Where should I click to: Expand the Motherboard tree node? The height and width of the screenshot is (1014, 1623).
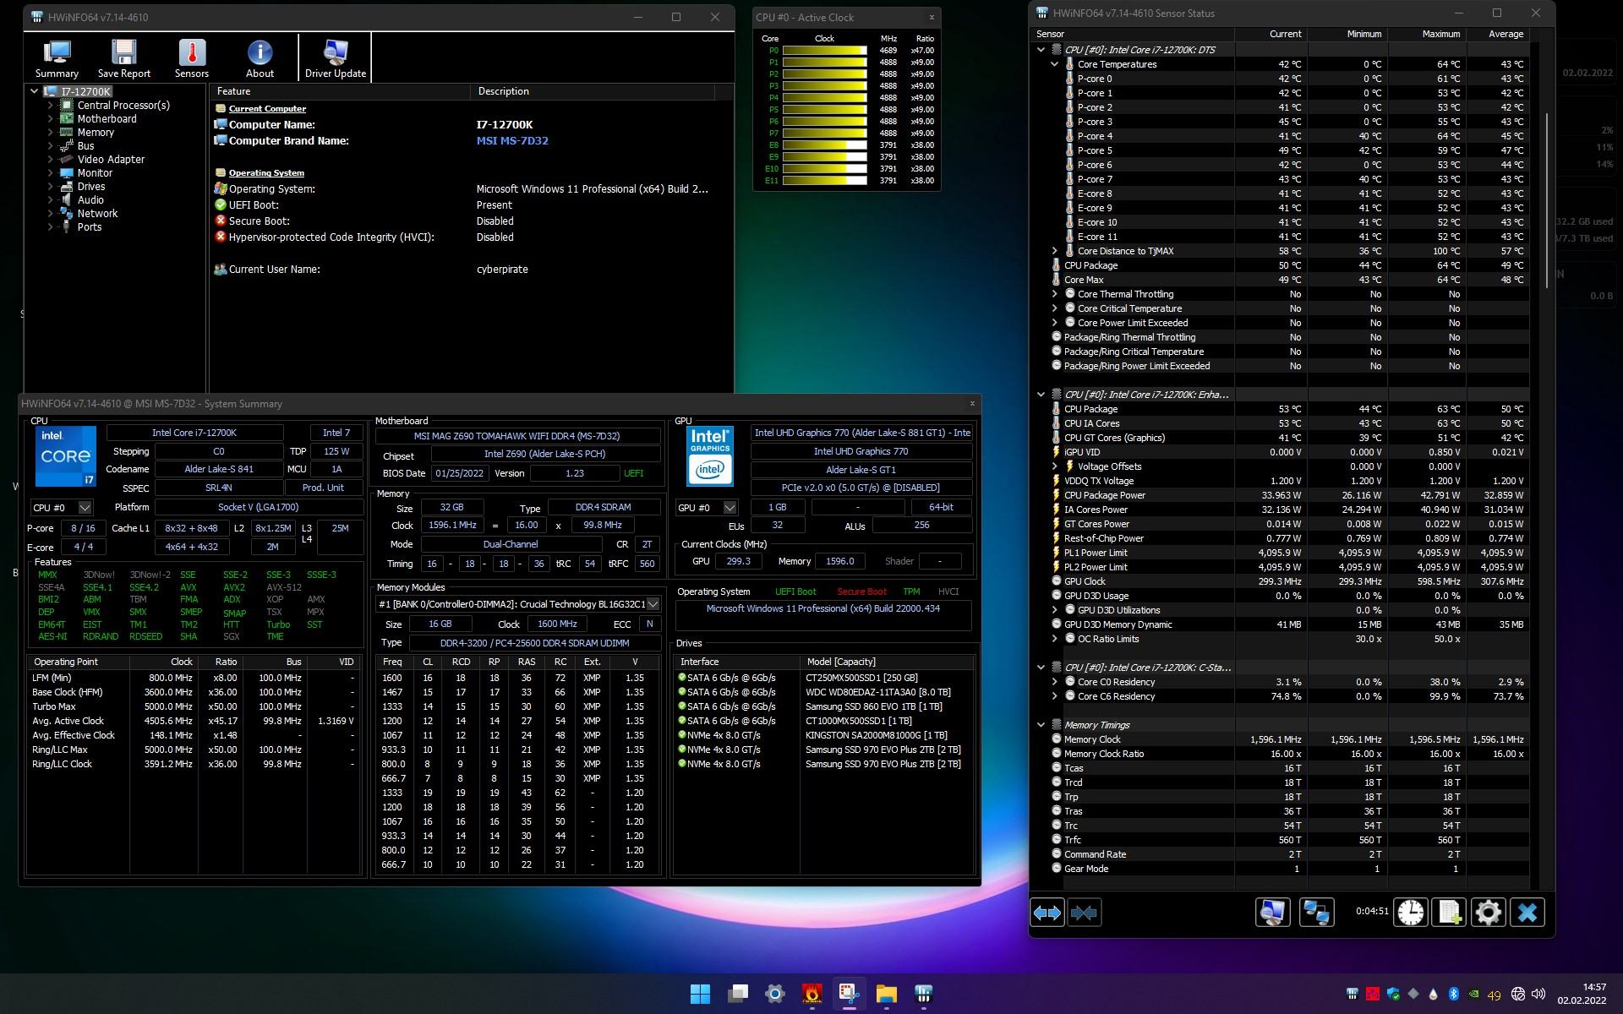[50, 119]
